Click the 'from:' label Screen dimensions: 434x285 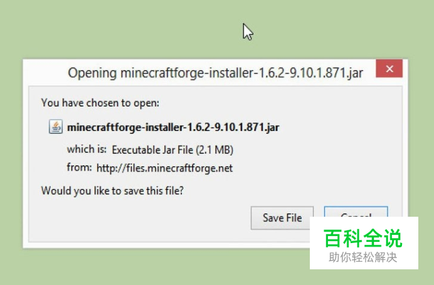(x=79, y=167)
